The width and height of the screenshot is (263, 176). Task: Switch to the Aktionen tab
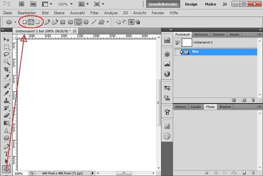201,34
